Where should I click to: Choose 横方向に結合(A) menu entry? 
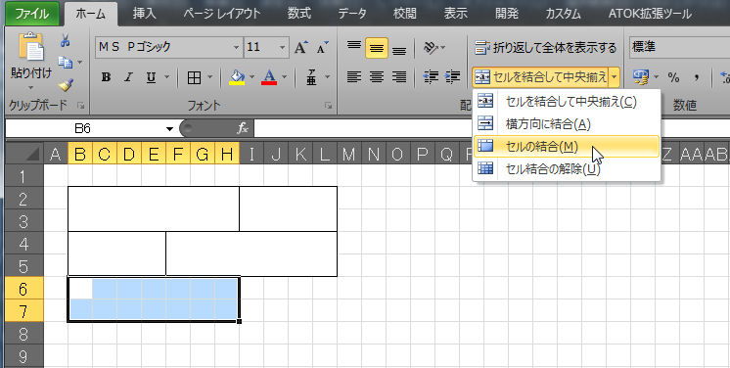(567, 124)
